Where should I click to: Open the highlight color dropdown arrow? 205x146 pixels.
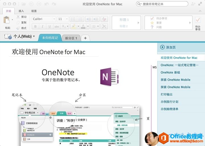(78, 26)
